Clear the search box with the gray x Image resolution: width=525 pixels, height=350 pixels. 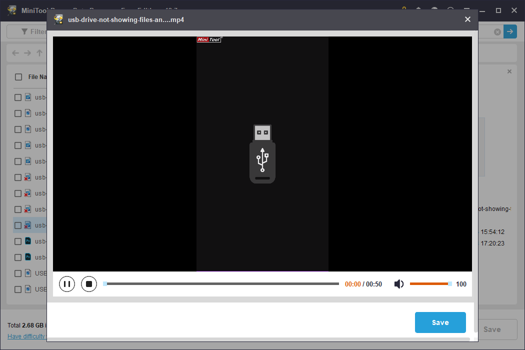tap(497, 32)
